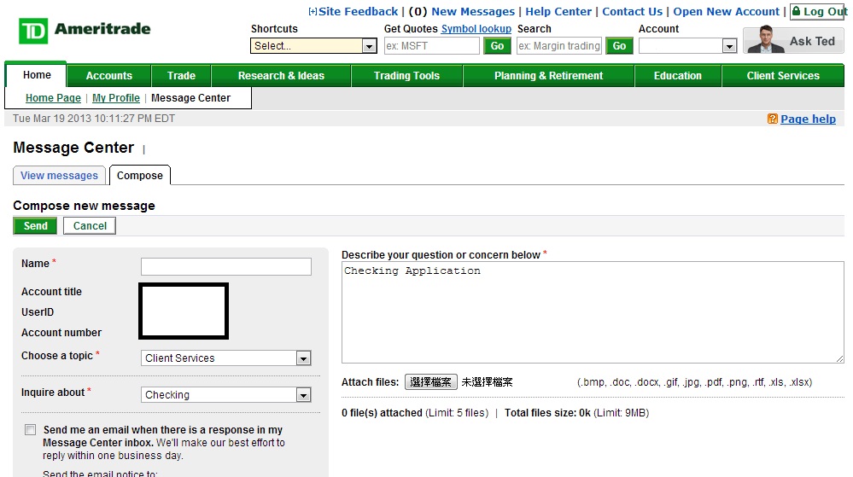Screen dimensions: 853x477
Task: Click the date and time stamp text
Action: (94, 119)
